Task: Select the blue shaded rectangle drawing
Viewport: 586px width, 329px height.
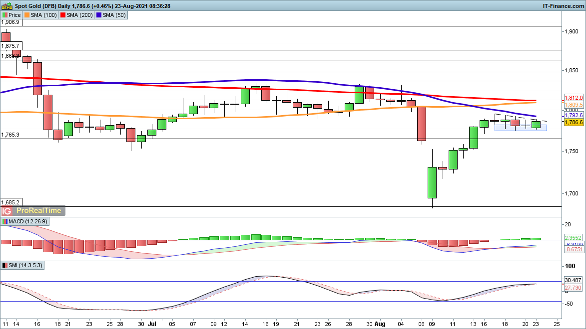Action: click(x=520, y=128)
